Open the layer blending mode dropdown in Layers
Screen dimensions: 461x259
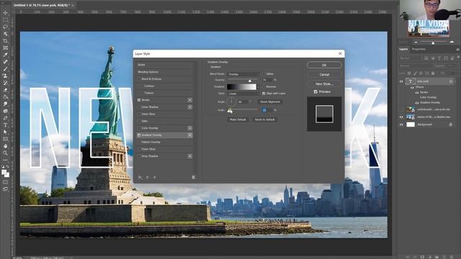pos(415,65)
